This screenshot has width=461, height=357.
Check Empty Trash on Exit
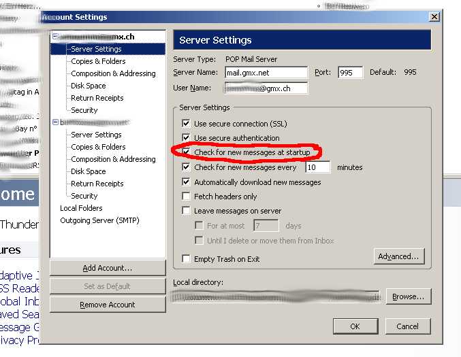pos(186,259)
